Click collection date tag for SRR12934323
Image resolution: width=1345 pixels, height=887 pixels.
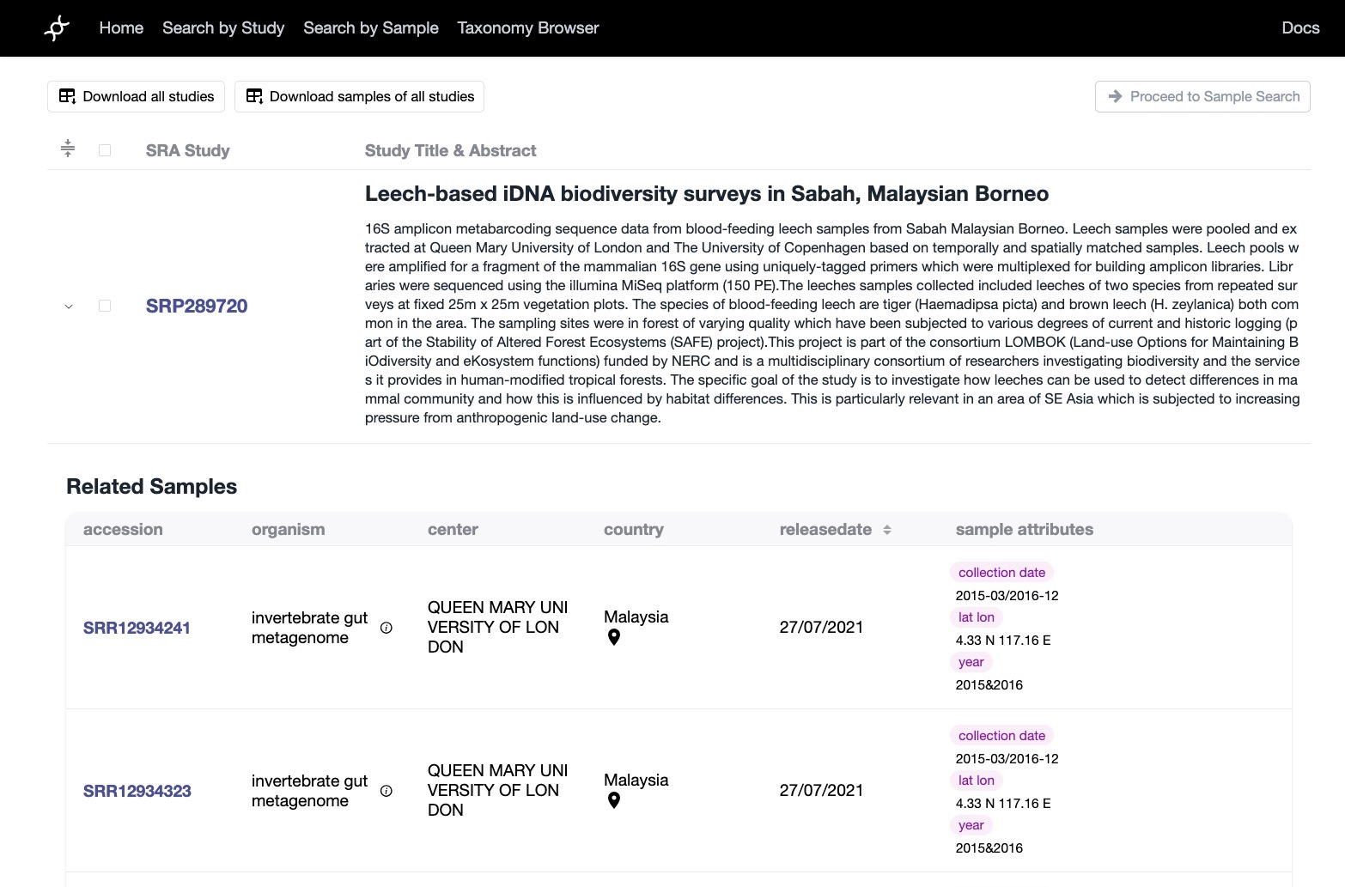(1001, 736)
